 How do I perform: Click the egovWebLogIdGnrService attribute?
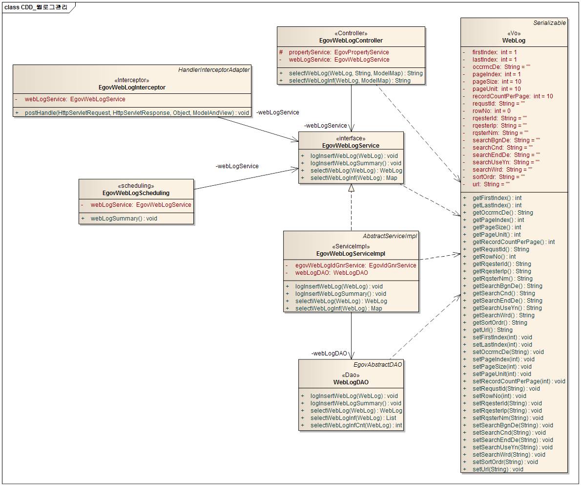[x=355, y=265]
